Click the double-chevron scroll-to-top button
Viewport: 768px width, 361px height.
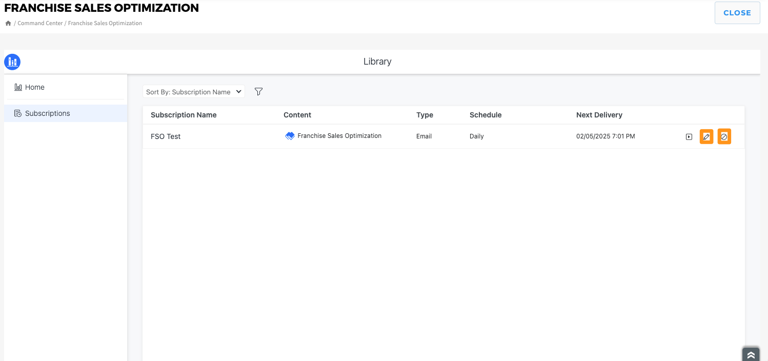pyautogui.click(x=751, y=354)
